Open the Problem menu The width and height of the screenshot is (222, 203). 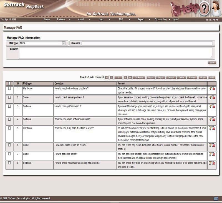coord(61,19)
